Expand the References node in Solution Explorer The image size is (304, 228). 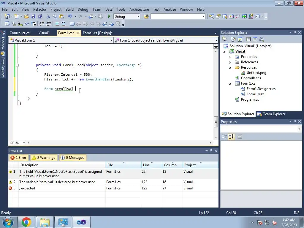(x=230, y=62)
